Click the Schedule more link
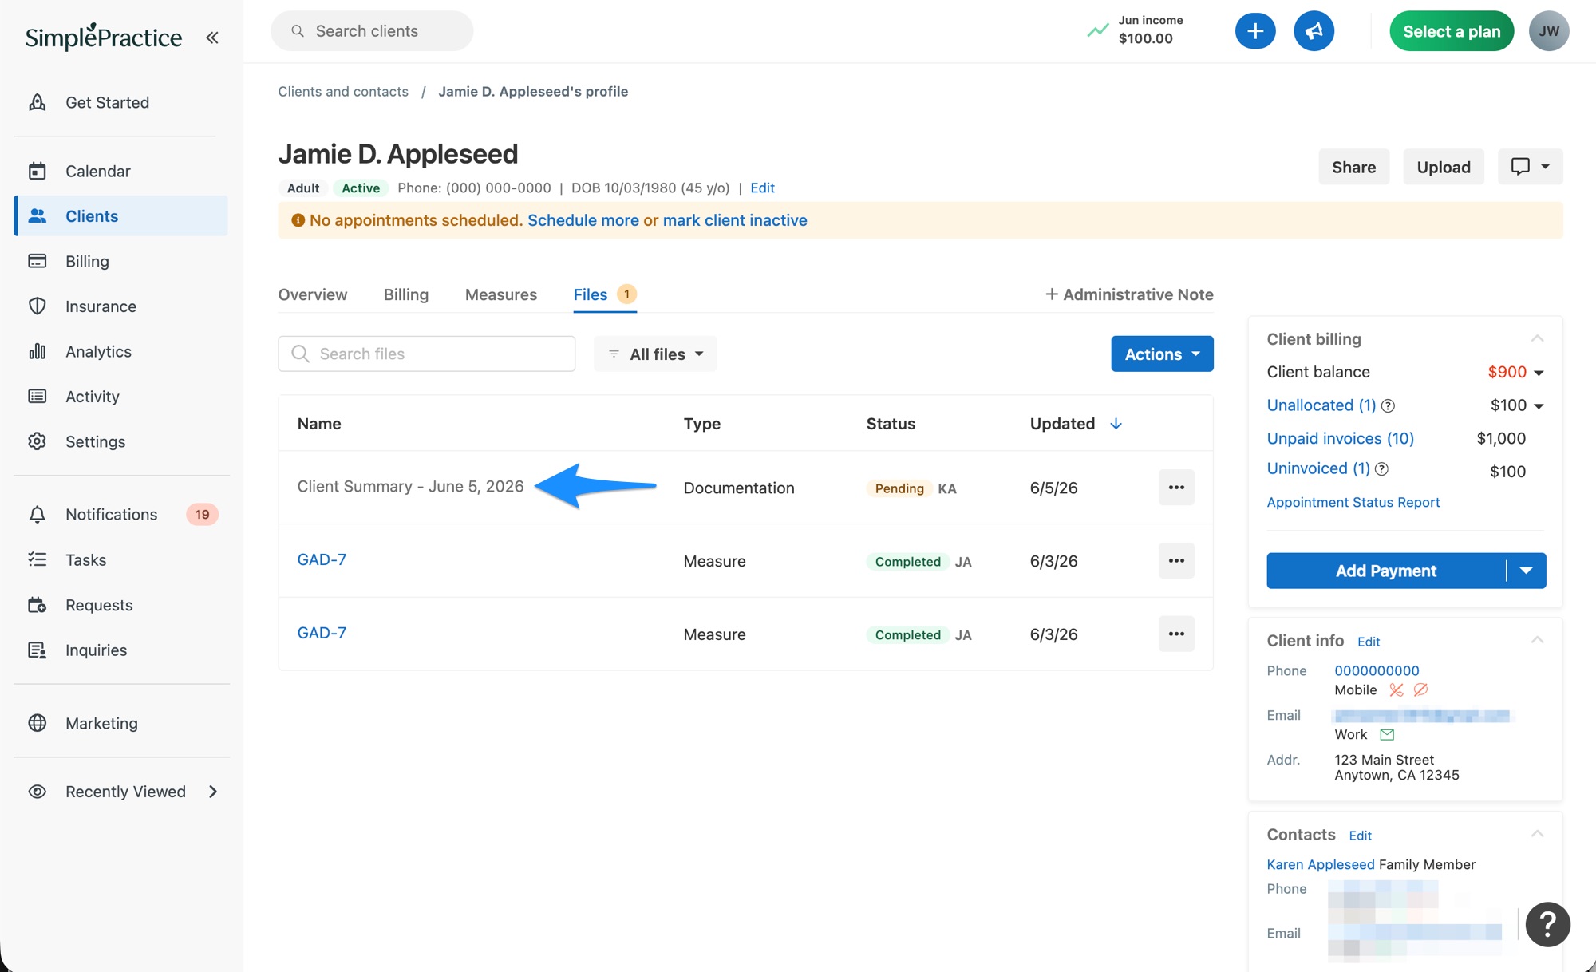The height and width of the screenshot is (972, 1596). click(583, 220)
